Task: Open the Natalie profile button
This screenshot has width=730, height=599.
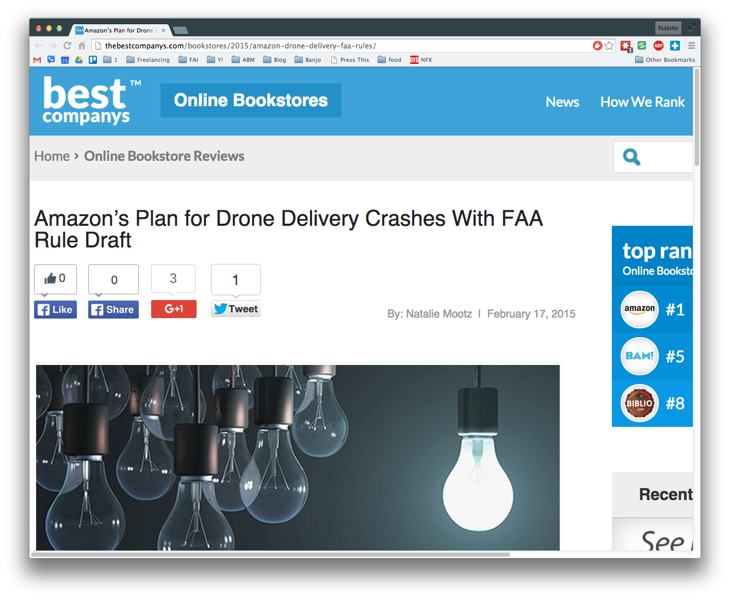Action: 668,28
